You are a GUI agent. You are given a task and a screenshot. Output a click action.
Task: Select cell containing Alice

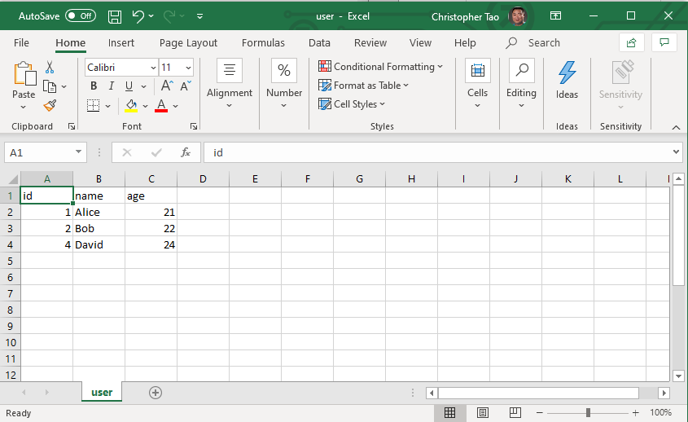[x=98, y=212]
